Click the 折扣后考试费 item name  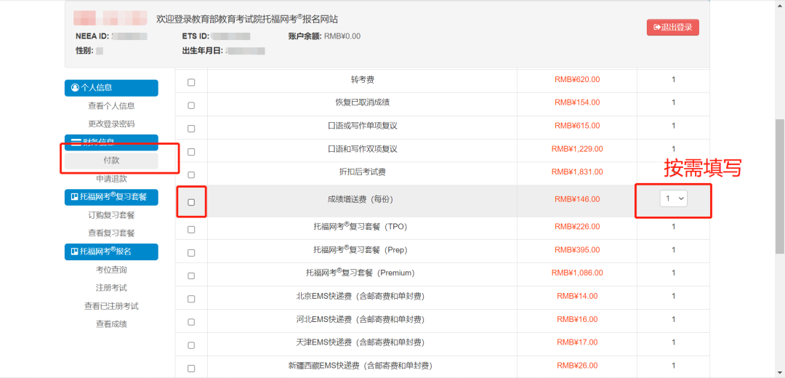tap(363, 172)
